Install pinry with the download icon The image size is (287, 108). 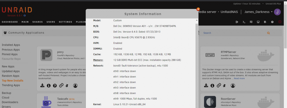click(x=42, y=85)
